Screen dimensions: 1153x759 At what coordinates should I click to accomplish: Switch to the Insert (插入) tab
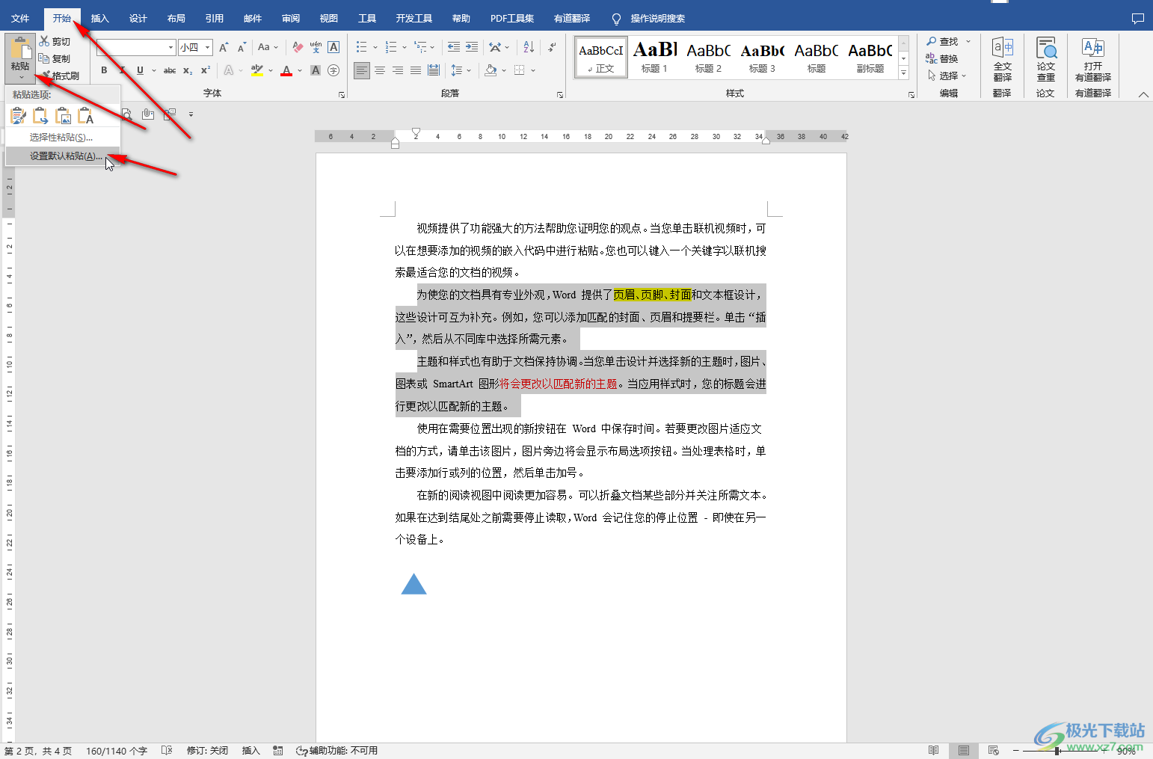[x=99, y=19]
